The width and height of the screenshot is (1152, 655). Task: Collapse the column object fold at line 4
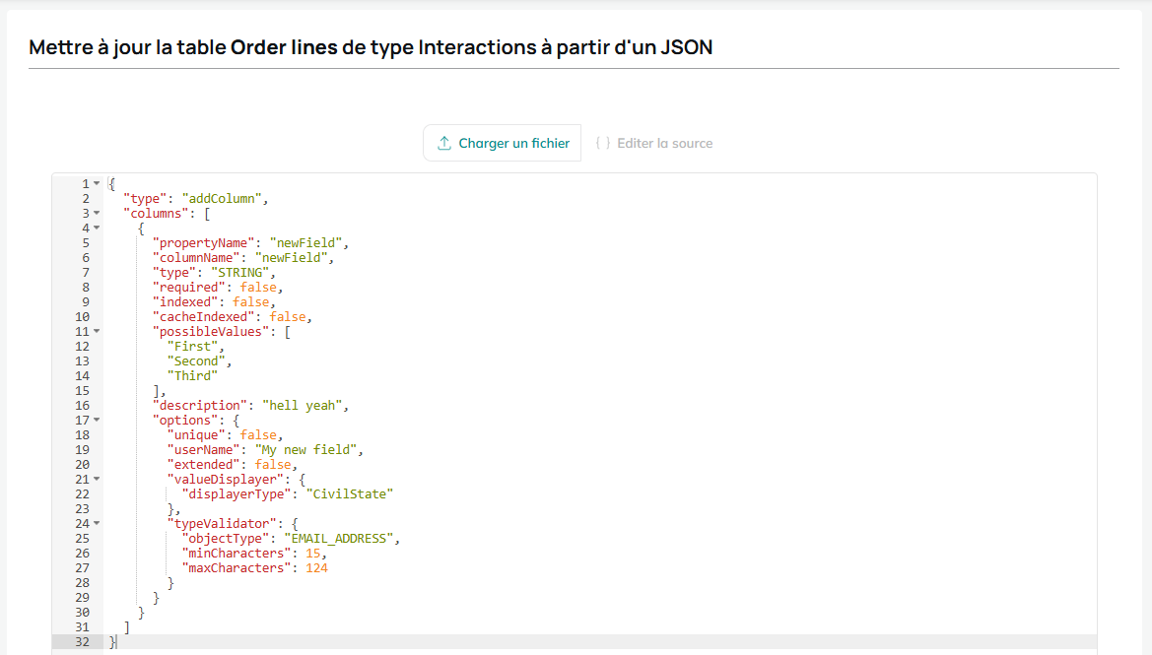click(97, 228)
